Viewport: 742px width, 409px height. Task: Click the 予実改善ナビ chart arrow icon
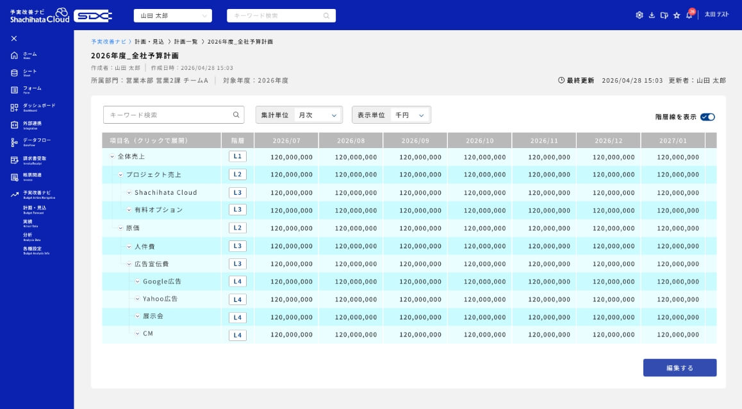pos(14,194)
